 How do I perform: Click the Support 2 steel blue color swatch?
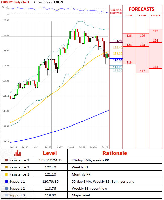pos(6,188)
